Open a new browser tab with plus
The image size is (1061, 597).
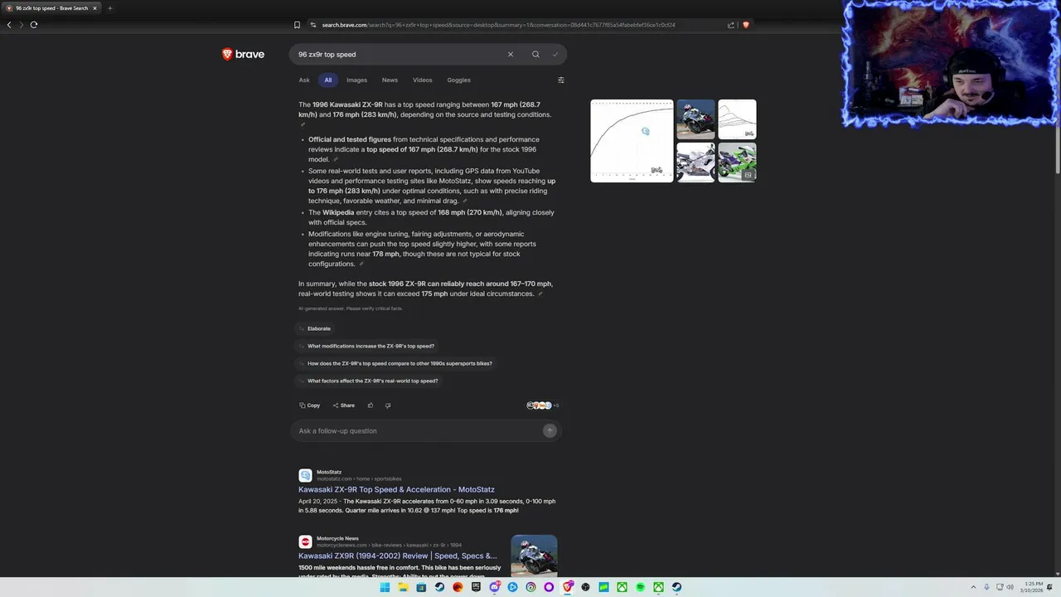109,8
